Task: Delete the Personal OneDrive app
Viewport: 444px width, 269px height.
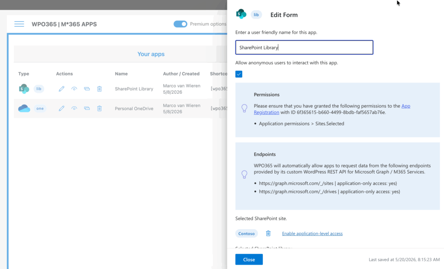Action: [99, 108]
